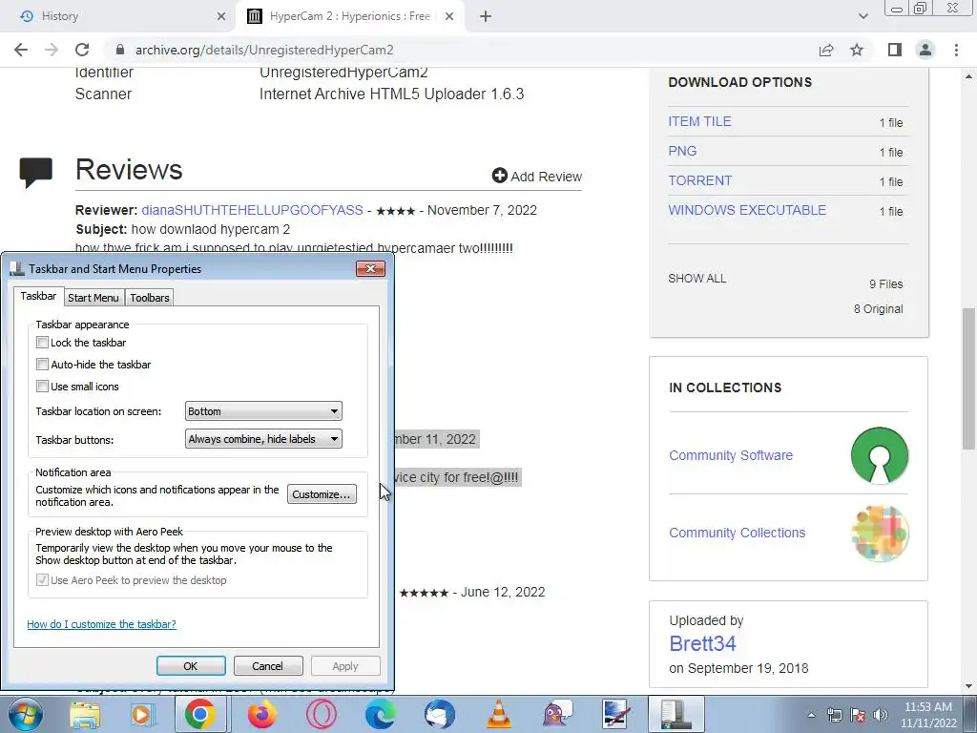Launch Opera from taskbar
Image resolution: width=977 pixels, height=733 pixels.
point(322,714)
